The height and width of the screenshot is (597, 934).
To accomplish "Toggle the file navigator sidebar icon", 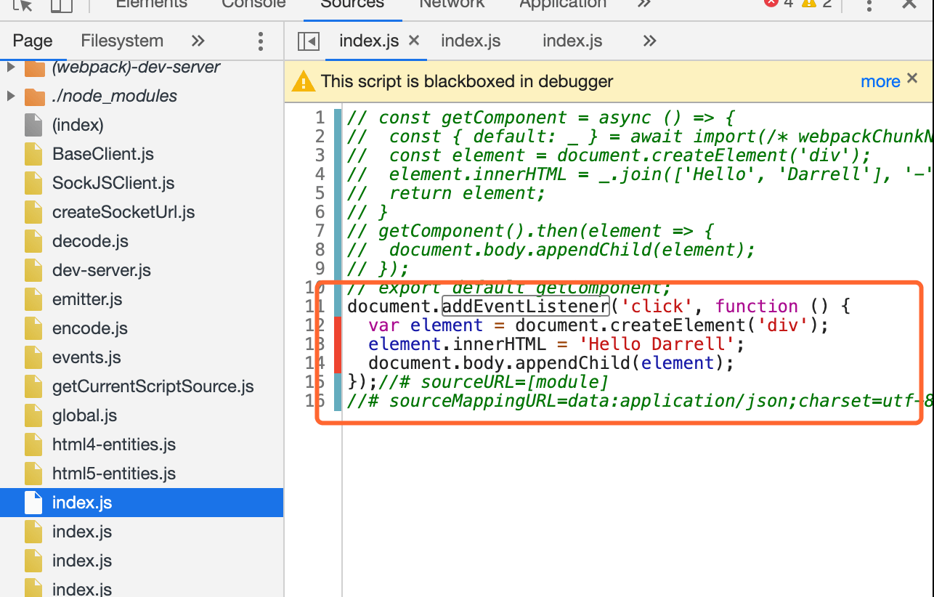I will point(309,41).
